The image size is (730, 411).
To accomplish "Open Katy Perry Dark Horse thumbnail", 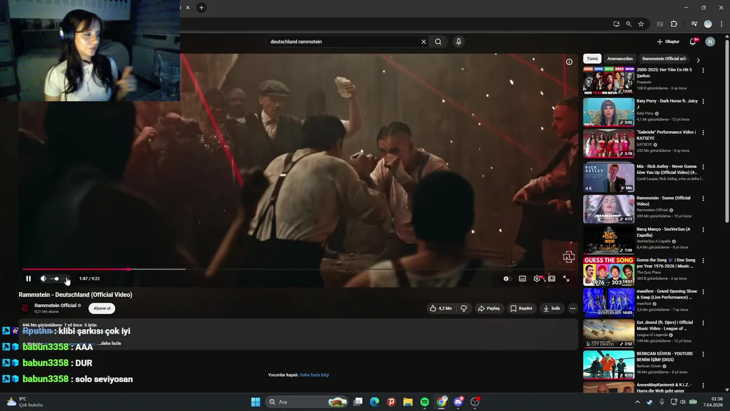I will [609, 112].
